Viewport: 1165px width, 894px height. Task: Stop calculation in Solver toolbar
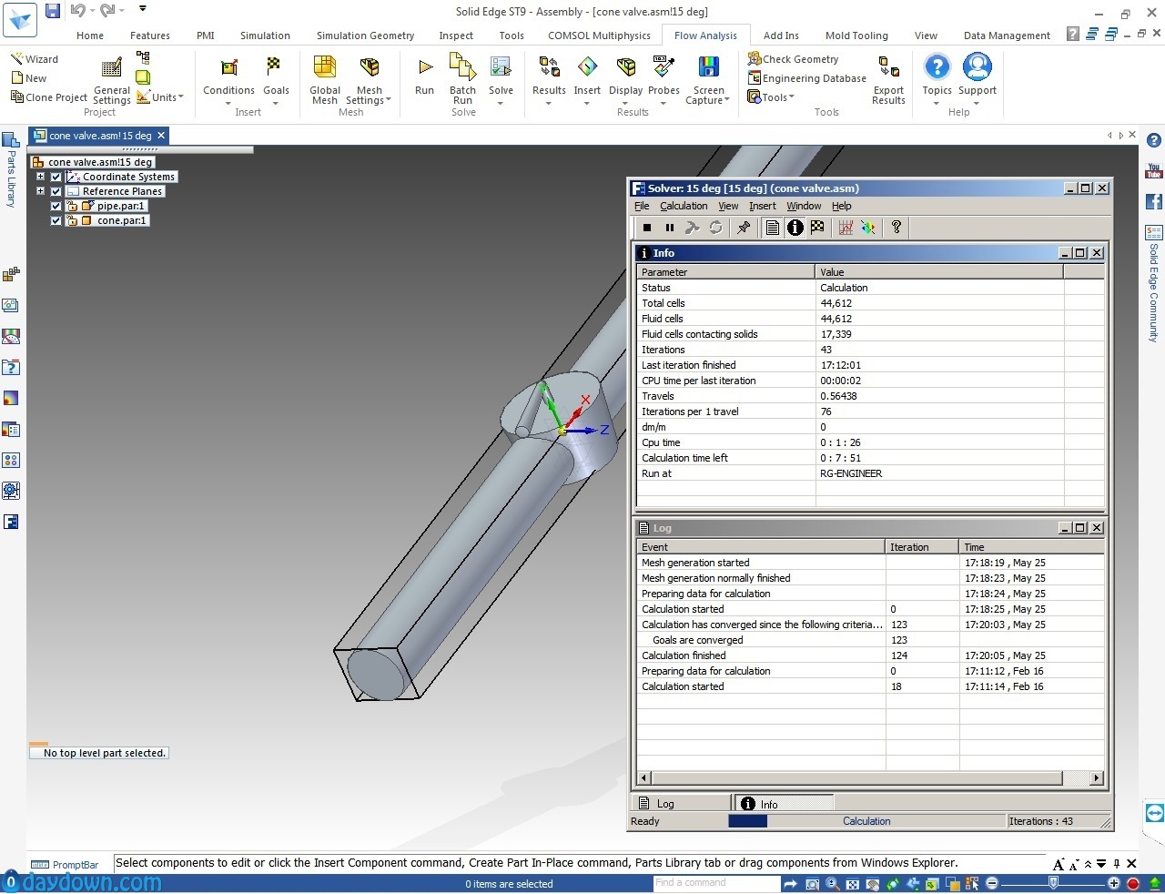[647, 228]
